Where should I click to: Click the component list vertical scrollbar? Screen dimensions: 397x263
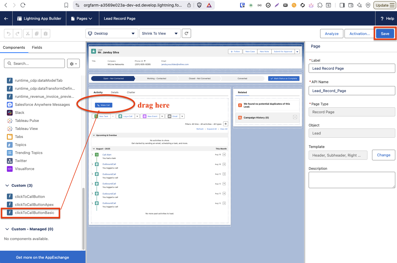pos(83,218)
